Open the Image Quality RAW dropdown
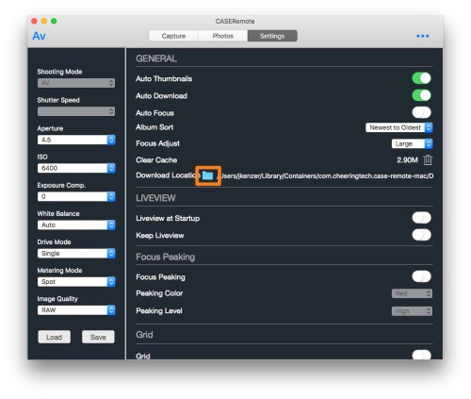This screenshot has height=399, width=471. [x=76, y=310]
